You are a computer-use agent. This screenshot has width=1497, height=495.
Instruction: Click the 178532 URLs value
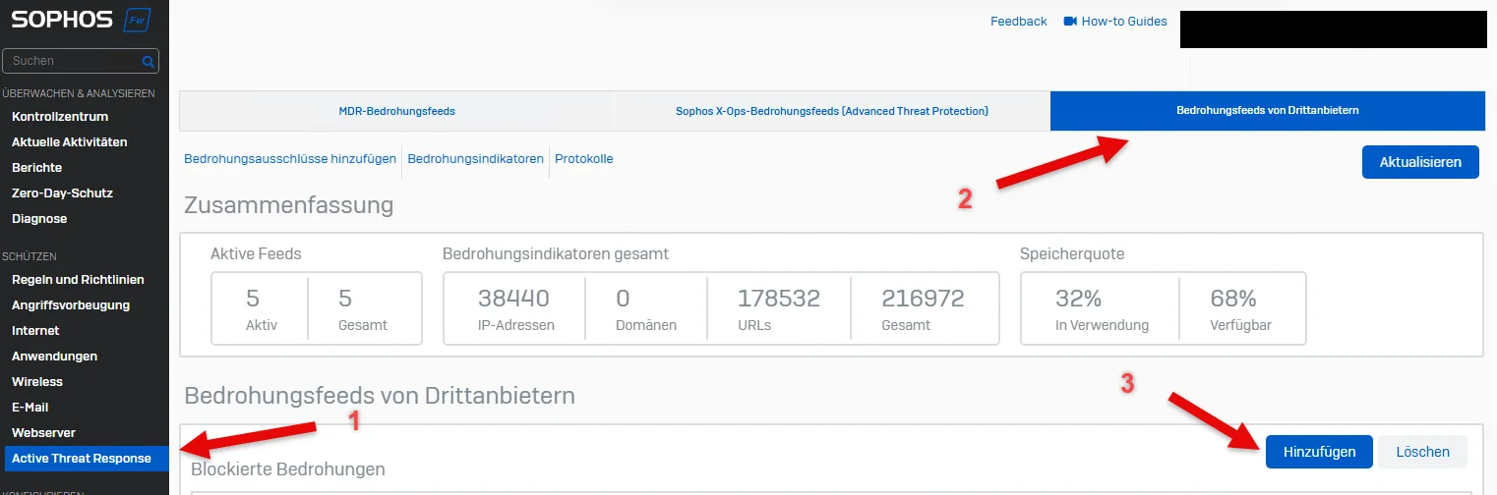[777, 299]
